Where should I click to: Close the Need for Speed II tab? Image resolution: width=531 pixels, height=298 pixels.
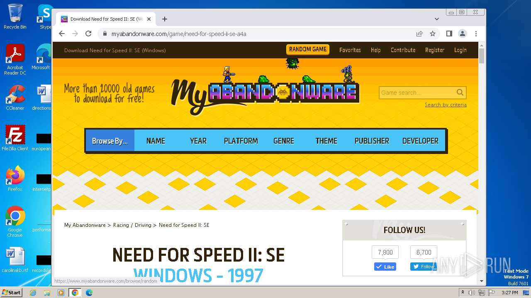point(149,19)
